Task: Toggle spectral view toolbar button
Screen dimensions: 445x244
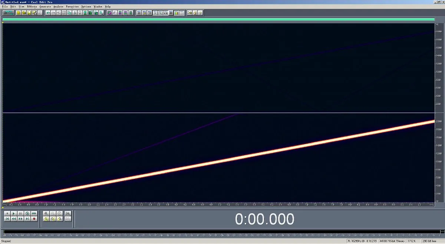Action: tap(109, 13)
